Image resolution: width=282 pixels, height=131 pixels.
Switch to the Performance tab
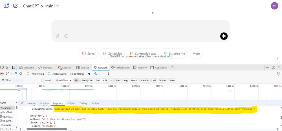(x=120, y=68)
